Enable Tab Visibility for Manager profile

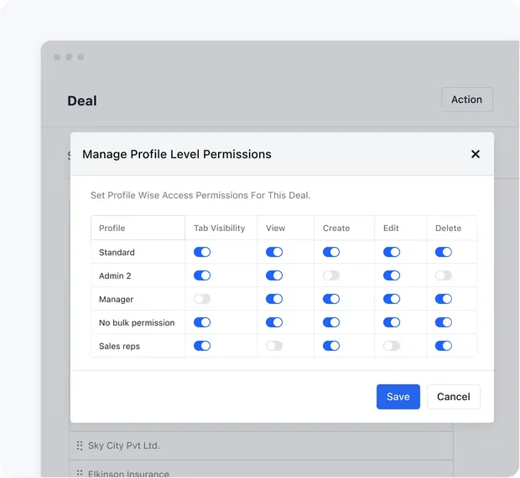click(x=202, y=299)
